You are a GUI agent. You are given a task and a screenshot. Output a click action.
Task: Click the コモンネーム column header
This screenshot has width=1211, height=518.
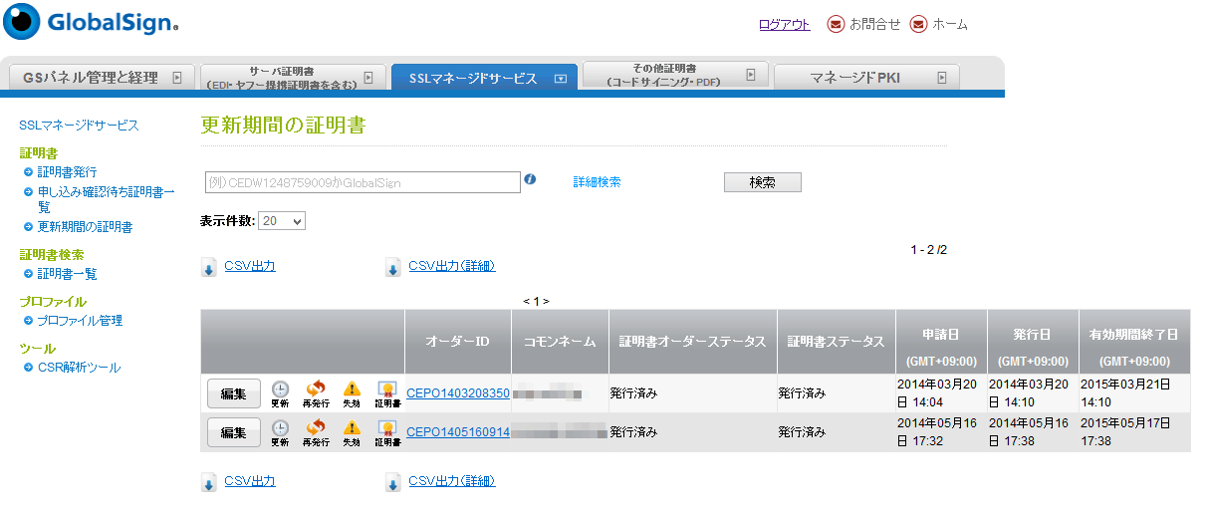coord(560,342)
